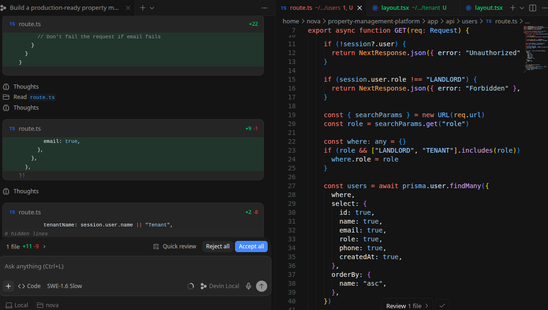Viewport: 548px width, 310px height.
Task: Click prisma.user.findMany on line 27
Action: [441, 186]
